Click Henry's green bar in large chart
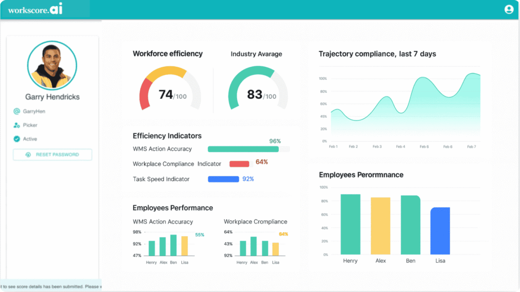 tap(350, 224)
